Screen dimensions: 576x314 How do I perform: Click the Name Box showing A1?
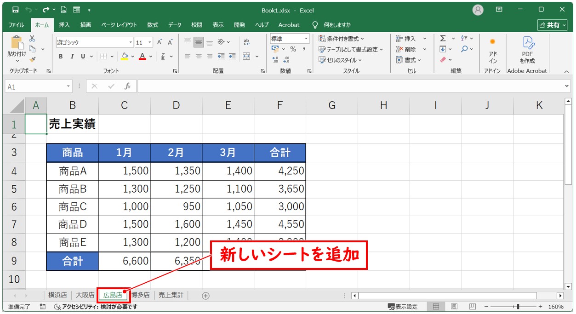coord(36,86)
